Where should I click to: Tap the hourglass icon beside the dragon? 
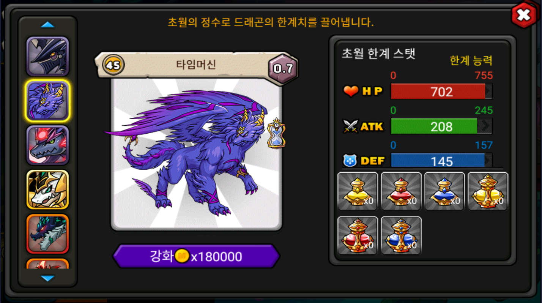[276, 133]
